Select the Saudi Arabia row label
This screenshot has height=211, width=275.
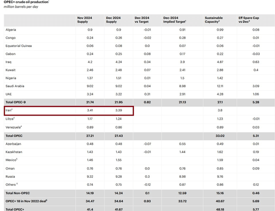pos(14,86)
